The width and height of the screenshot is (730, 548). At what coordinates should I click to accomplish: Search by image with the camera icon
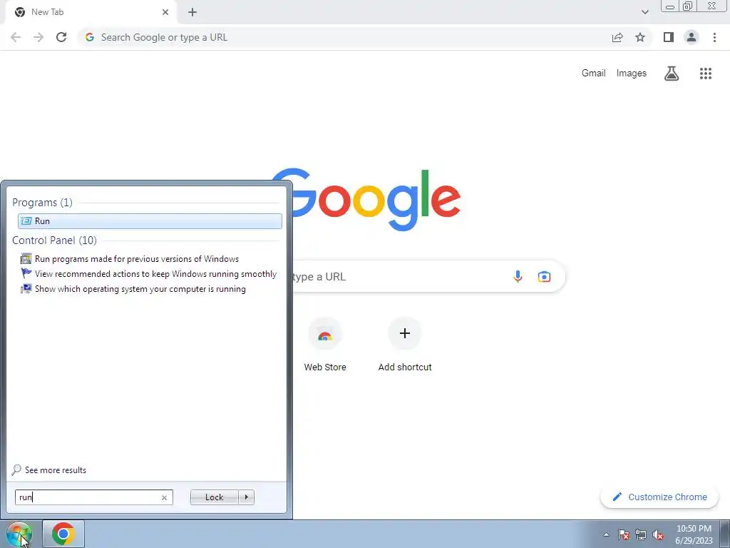coord(544,276)
